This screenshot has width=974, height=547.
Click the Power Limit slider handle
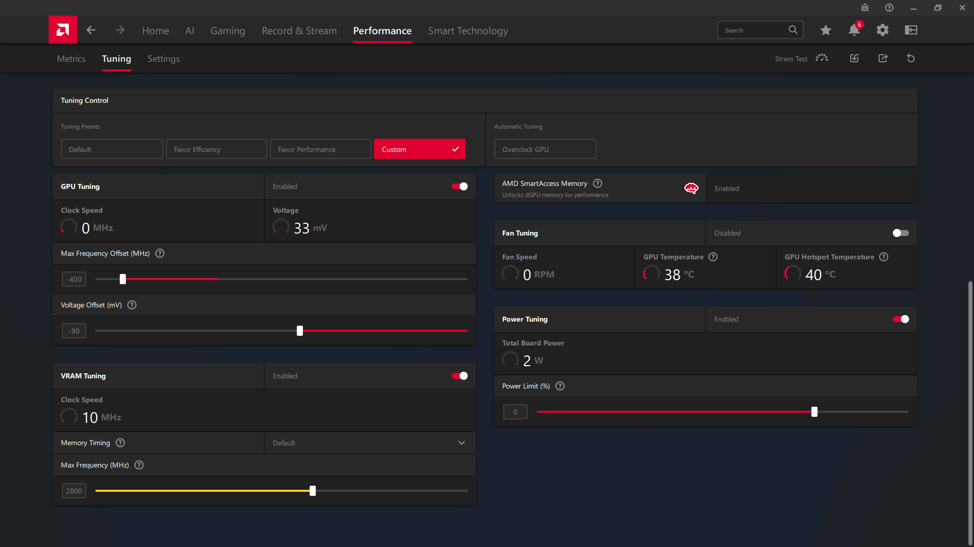pos(814,412)
